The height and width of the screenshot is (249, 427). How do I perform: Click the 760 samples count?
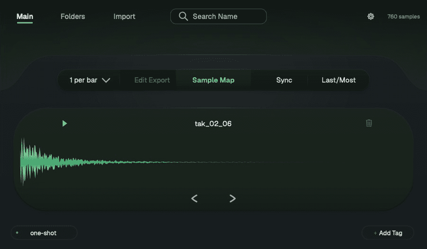pos(404,17)
